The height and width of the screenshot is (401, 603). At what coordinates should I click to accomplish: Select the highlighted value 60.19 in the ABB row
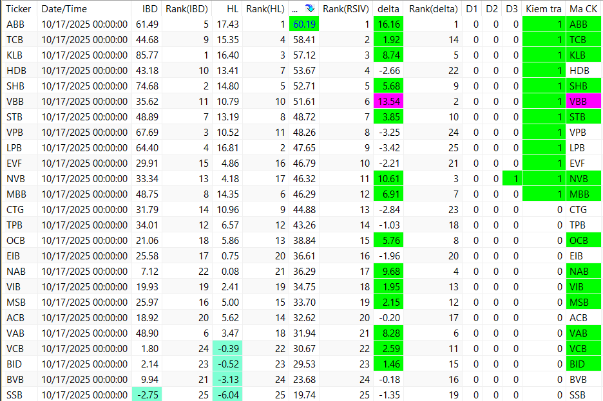click(x=304, y=24)
